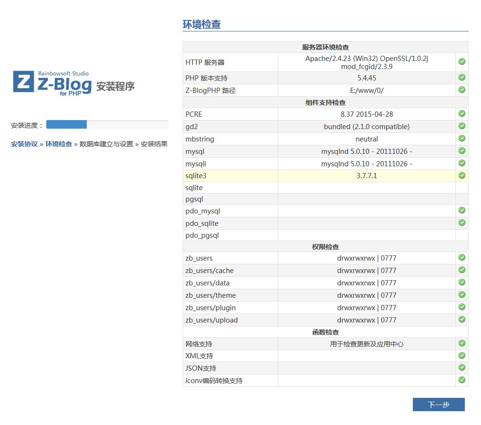Click the 函数检查 section header
The image size is (481, 425).
tap(326, 332)
